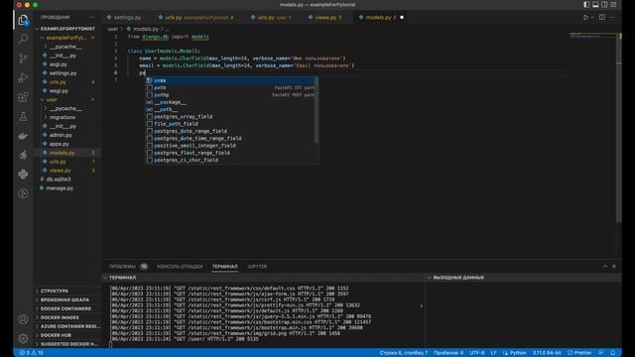Collapse the ТЕРМИНАЛ section header
The image size is (635, 357).
point(263,278)
